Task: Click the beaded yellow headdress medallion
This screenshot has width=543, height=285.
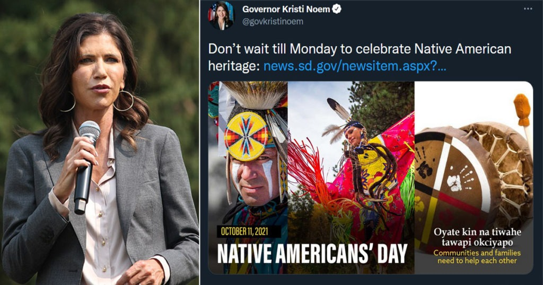Action: [x=247, y=136]
